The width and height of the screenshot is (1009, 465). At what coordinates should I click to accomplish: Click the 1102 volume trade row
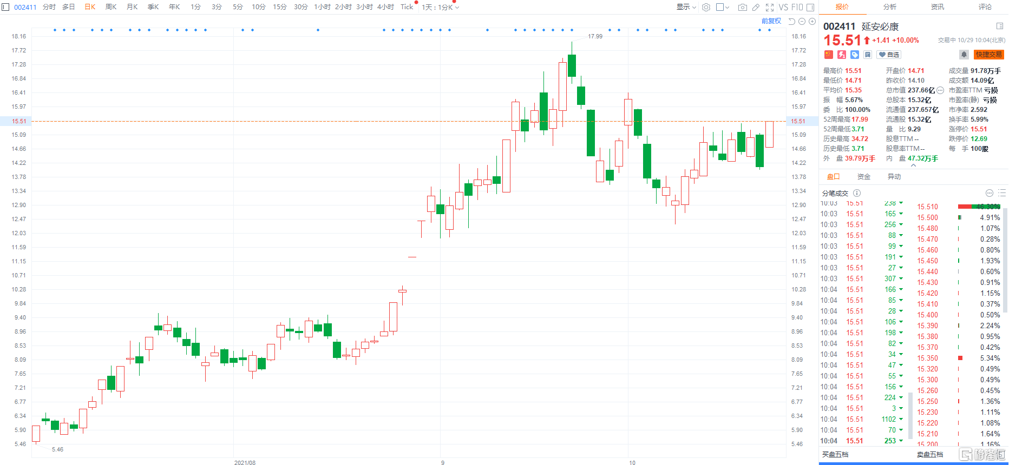tap(862, 419)
